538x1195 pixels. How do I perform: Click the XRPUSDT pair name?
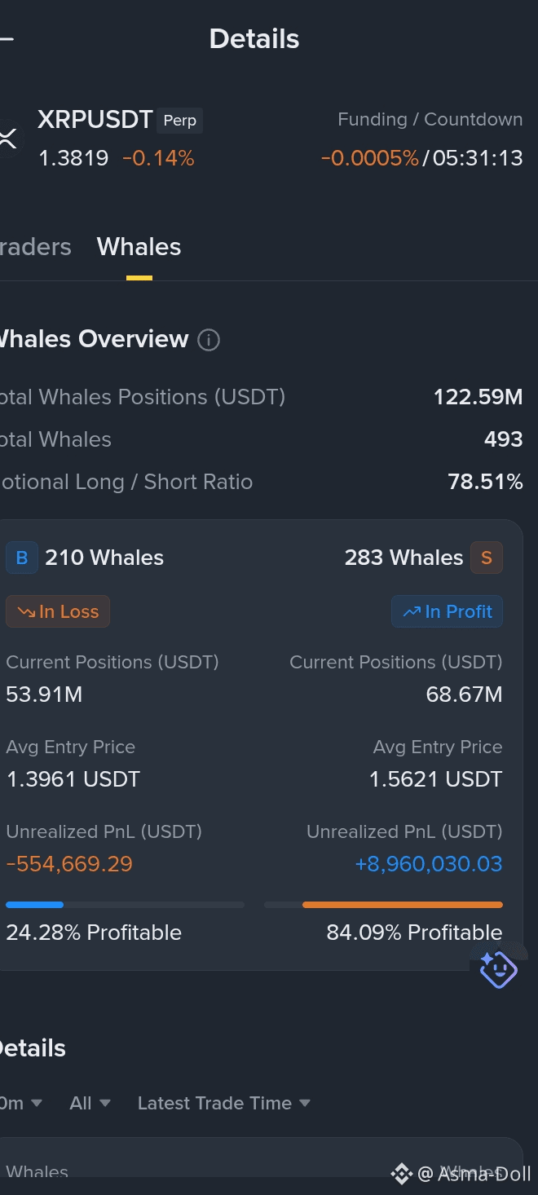[95, 120]
